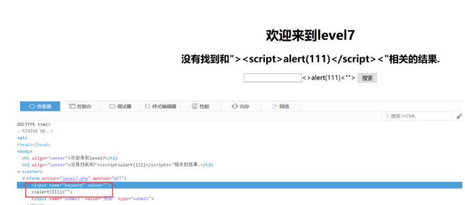Viewport: 465px width, 205px height.
Task: Switch to 样式编辑器 style editor tab
Action: (x=160, y=106)
